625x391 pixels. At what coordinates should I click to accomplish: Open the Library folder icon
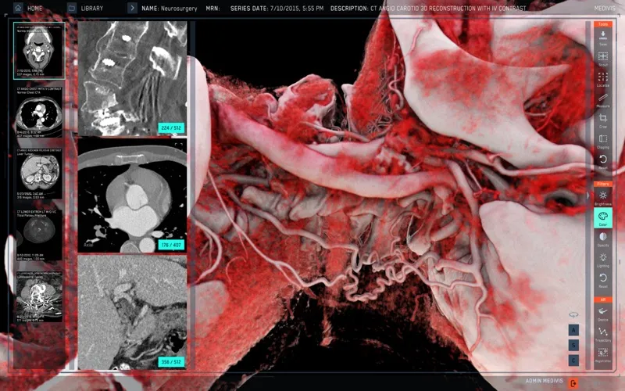point(72,8)
